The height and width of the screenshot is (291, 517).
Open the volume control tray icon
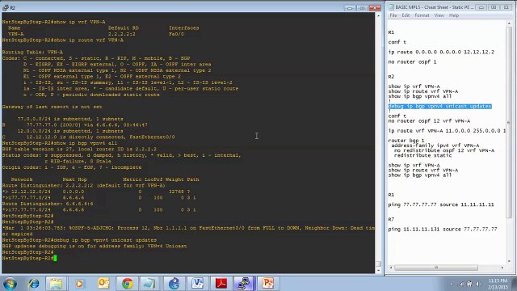(477, 284)
